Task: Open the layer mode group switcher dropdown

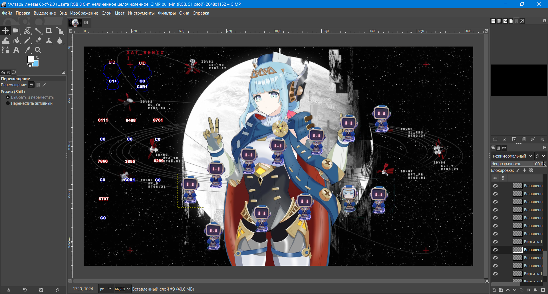Action: pos(540,156)
